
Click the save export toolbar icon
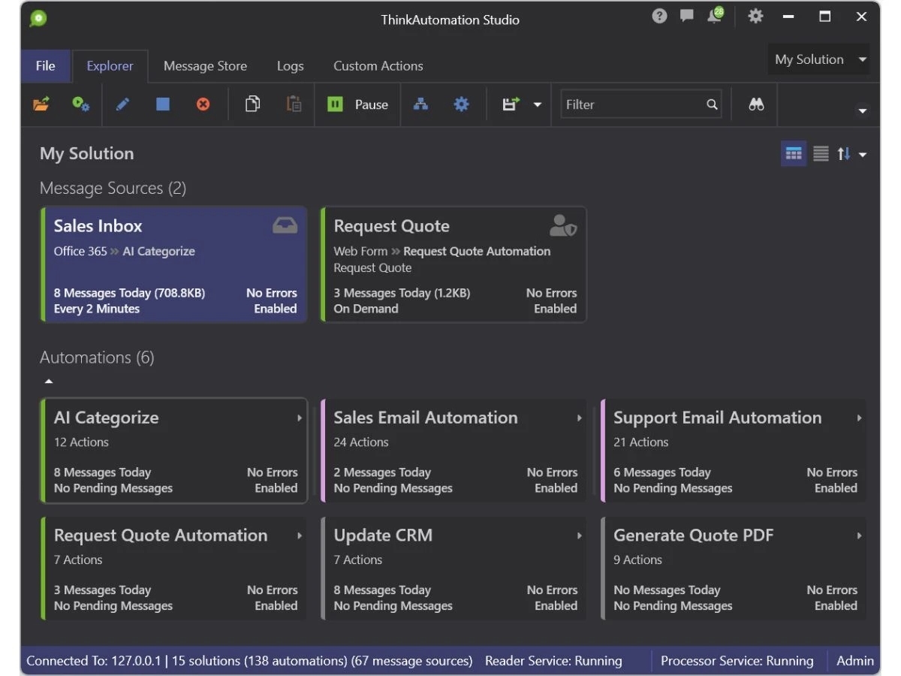pyautogui.click(x=511, y=104)
